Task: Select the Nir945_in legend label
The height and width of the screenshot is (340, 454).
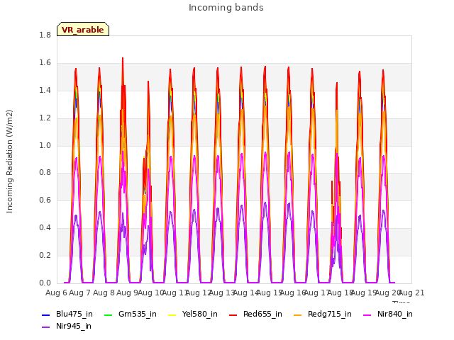Action: (74, 327)
